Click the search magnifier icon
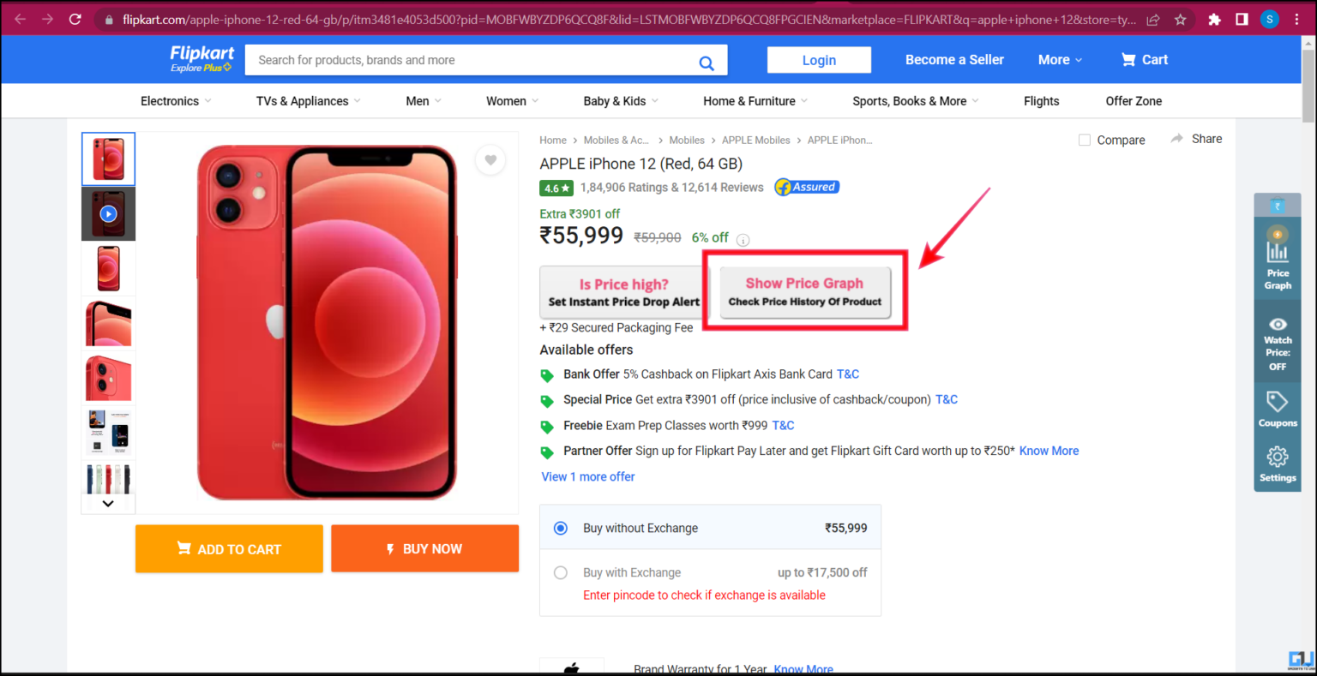The image size is (1317, 676). click(707, 61)
